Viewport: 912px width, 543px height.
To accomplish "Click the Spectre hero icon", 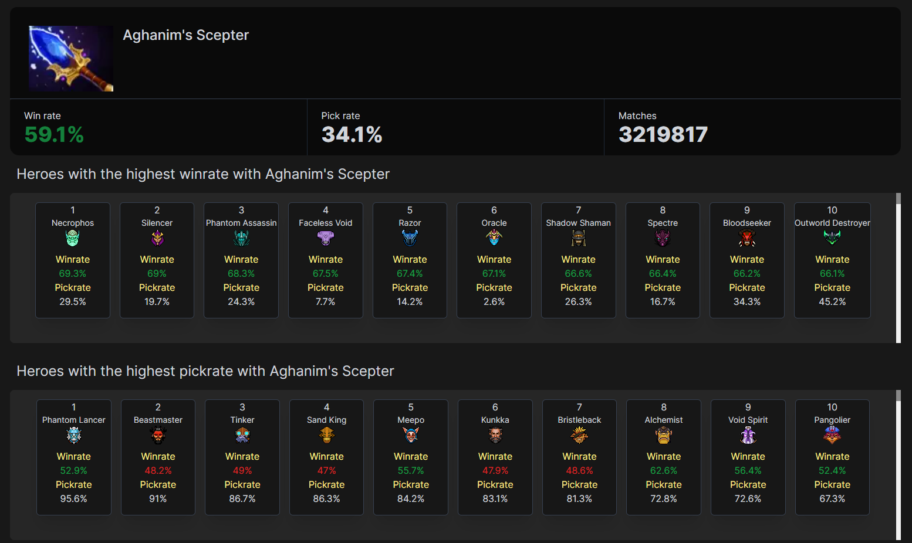I will (663, 238).
